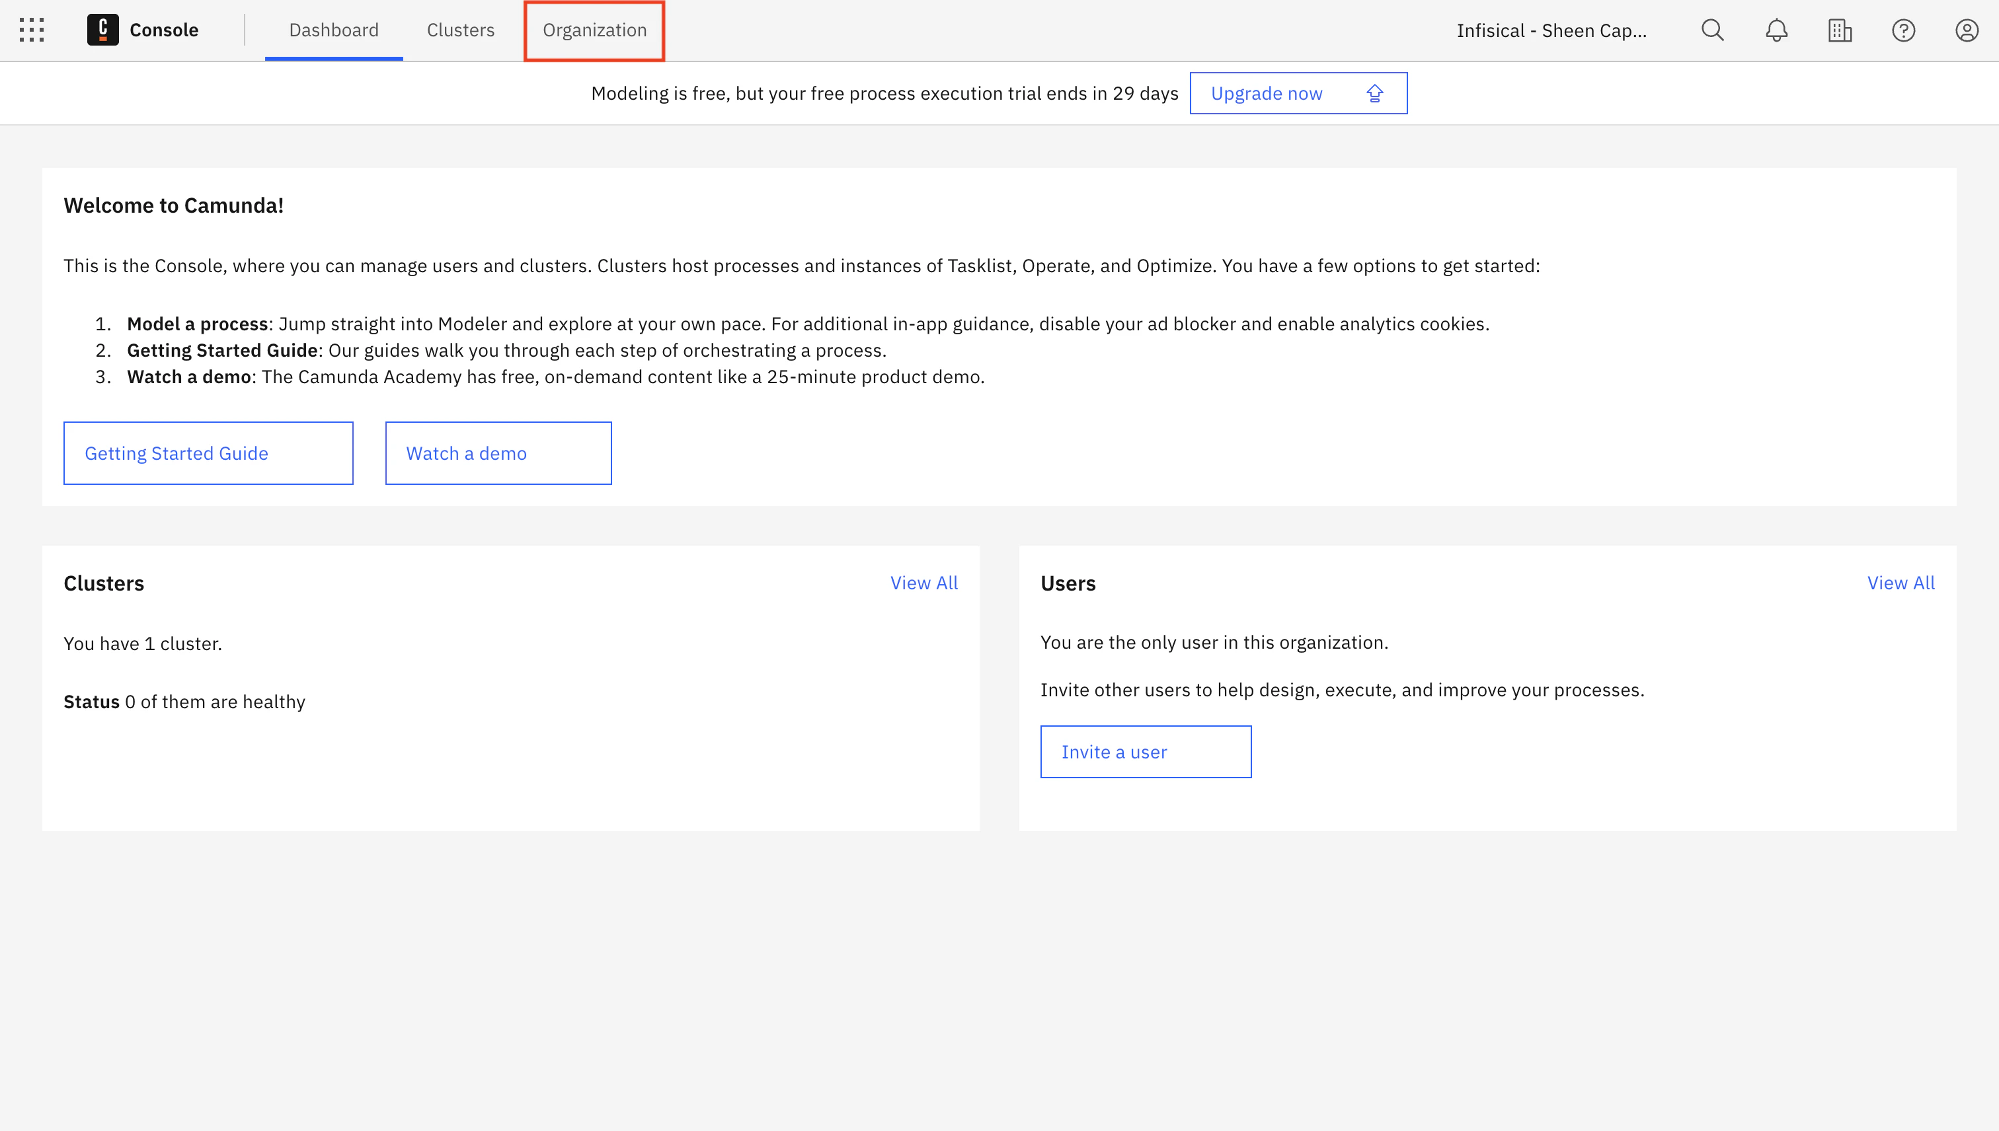Click the 'This is the Console' intro paragraph
The height and width of the screenshot is (1131, 1999).
pos(801,266)
